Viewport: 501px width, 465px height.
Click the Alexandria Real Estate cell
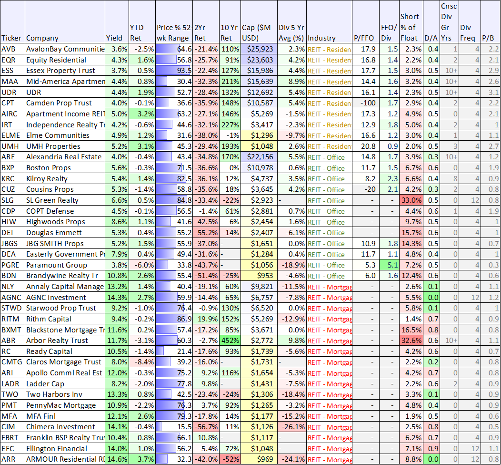65,157
